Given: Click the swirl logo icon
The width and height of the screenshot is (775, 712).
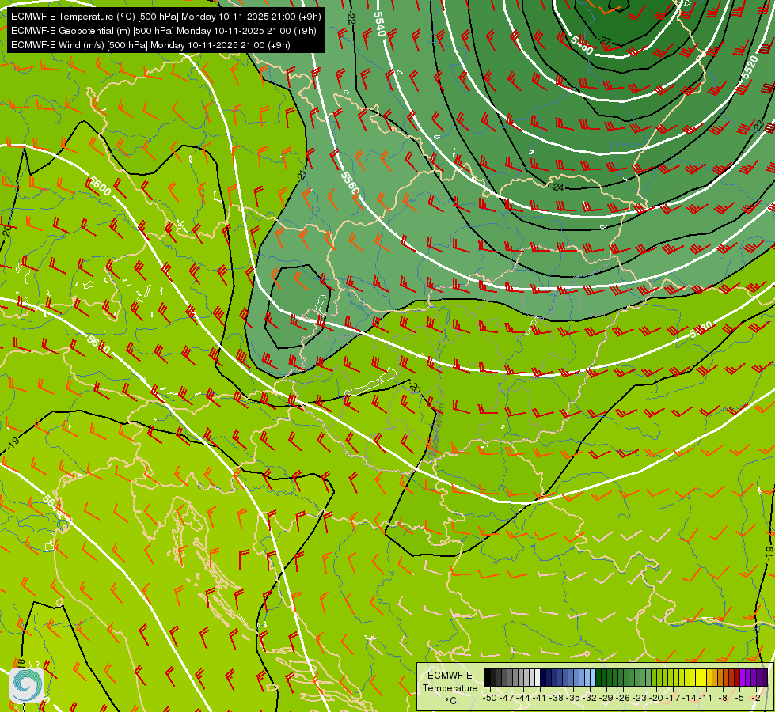Looking at the screenshot, I should [27, 685].
